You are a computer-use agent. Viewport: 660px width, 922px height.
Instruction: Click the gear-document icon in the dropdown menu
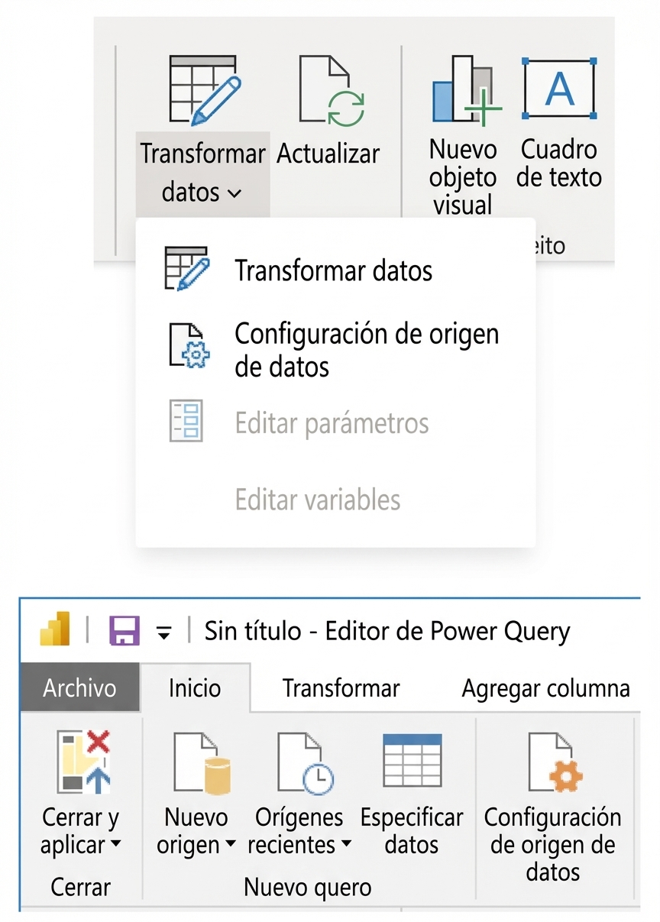[189, 346]
